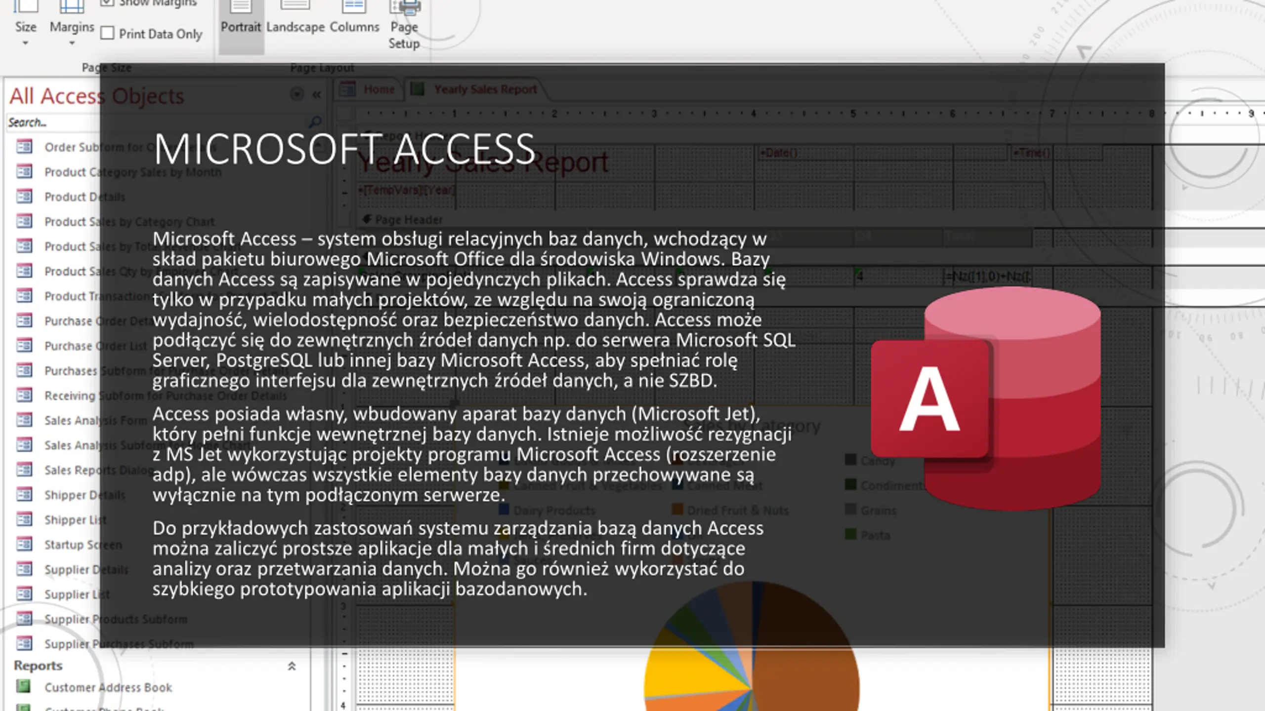Click the Yearly Sales Report title label in design view

coord(483,162)
